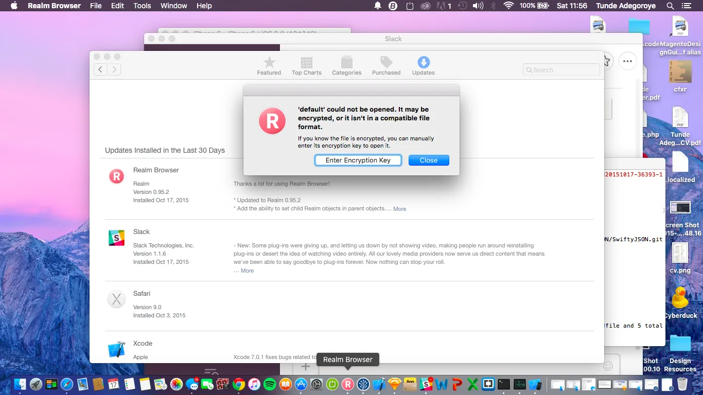Select cv.png file on desktop
703x395 pixels.
coord(680,258)
